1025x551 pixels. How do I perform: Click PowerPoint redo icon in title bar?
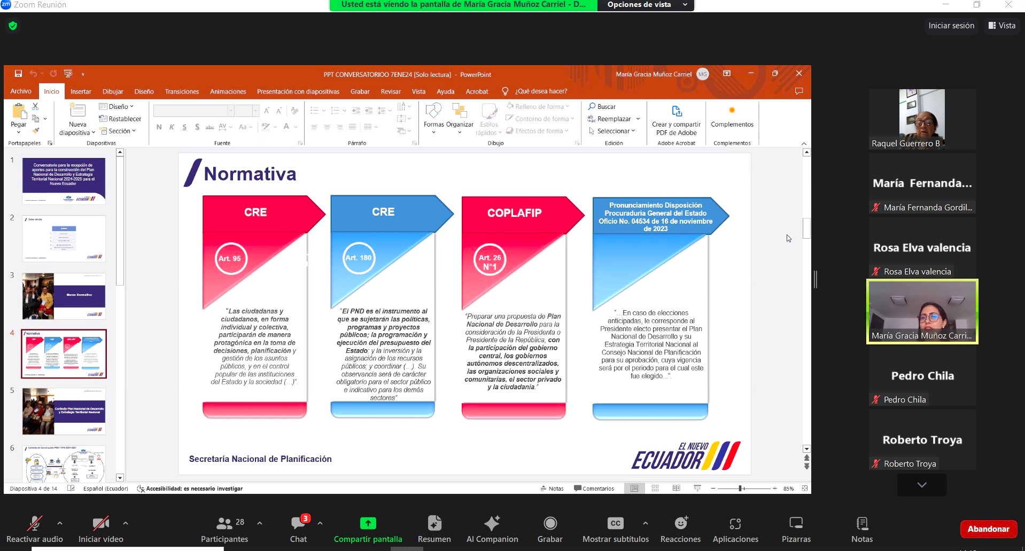coord(53,74)
